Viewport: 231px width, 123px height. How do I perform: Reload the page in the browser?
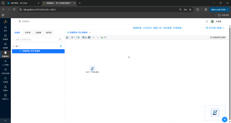(14, 10)
